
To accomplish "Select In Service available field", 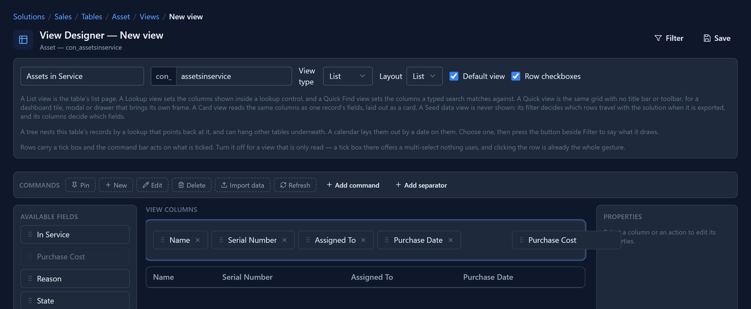I will [75, 235].
